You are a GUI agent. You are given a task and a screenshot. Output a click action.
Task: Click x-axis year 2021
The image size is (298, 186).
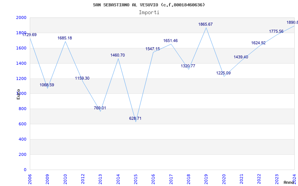click(241, 179)
